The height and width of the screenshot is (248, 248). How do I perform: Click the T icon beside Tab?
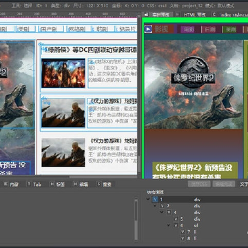(x=29, y=184)
